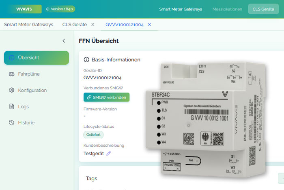Close the CLS Geräte tab
Screen dimensions: 284x190
[93, 25]
